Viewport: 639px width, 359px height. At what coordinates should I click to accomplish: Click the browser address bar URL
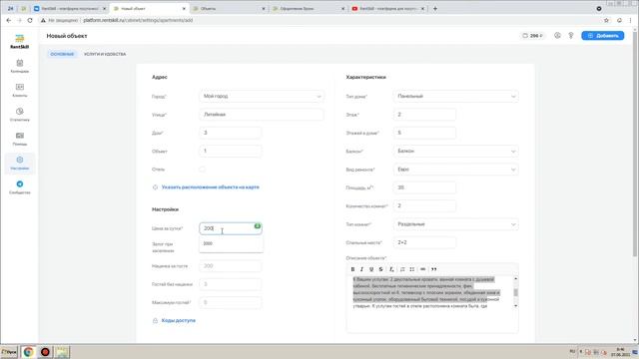[x=138, y=20]
